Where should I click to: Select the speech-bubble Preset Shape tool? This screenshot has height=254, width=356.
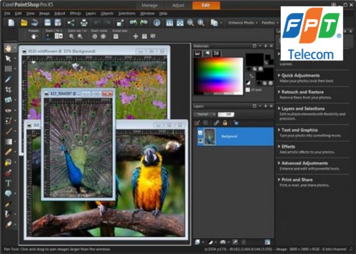pos(8,193)
